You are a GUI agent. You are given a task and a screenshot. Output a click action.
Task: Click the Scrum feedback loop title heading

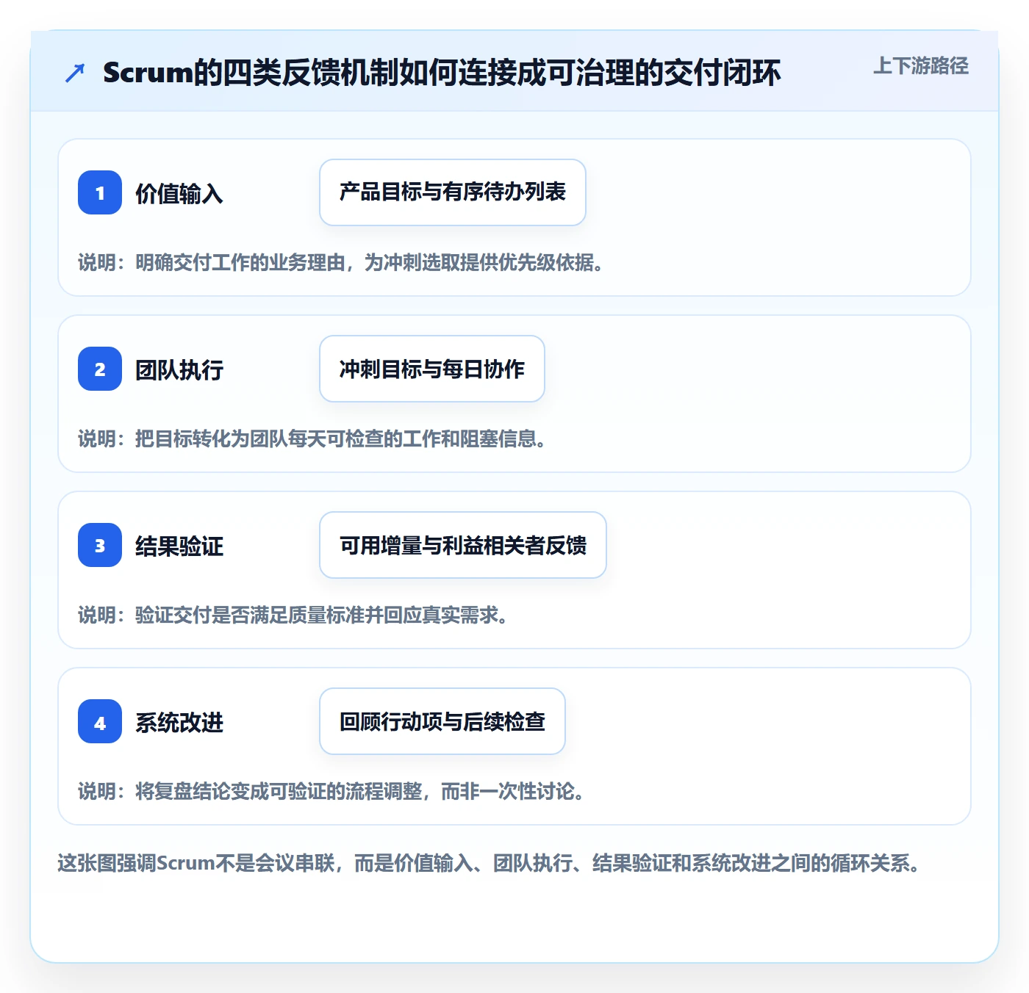[441, 73]
